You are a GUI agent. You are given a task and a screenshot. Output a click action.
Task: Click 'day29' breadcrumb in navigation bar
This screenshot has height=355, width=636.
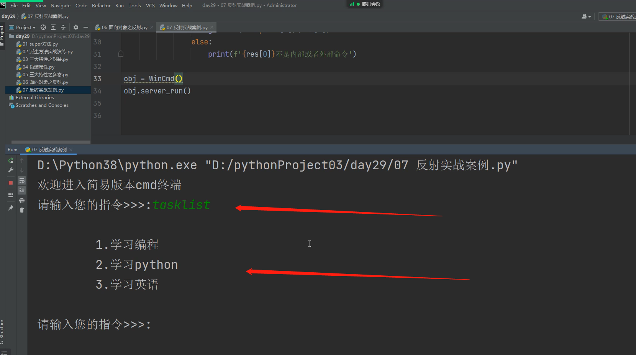(8, 16)
